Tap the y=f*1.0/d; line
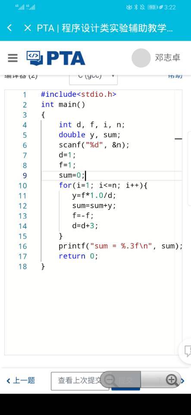Image resolution: width=191 pixels, height=415 pixels. tap(94, 196)
